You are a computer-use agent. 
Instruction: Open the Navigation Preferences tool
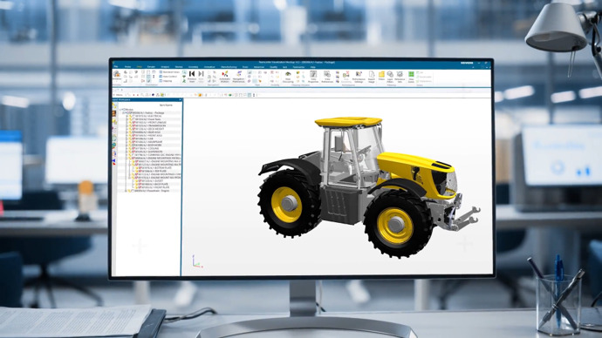(239, 77)
